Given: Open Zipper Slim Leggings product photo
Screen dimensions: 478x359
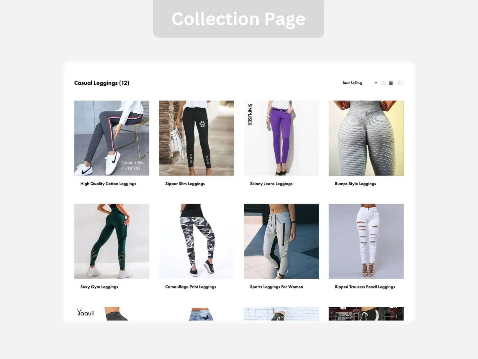Looking at the screenshot, I should (x=196, y=138).
